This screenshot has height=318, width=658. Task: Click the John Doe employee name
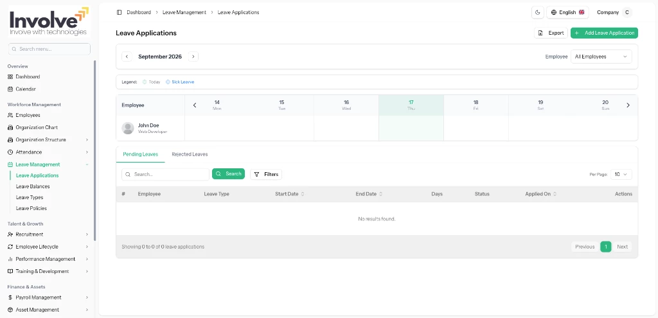(x=148, y=125)
